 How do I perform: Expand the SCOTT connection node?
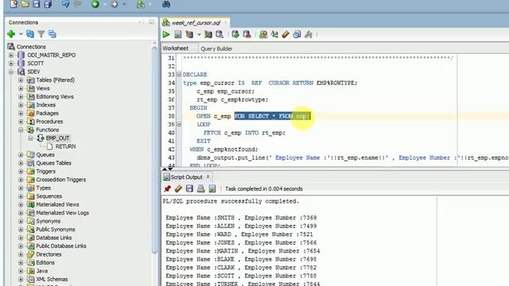tap(11, 64)
